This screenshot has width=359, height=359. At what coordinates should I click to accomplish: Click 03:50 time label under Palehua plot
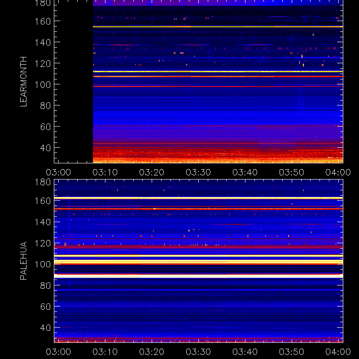[292, 352]
